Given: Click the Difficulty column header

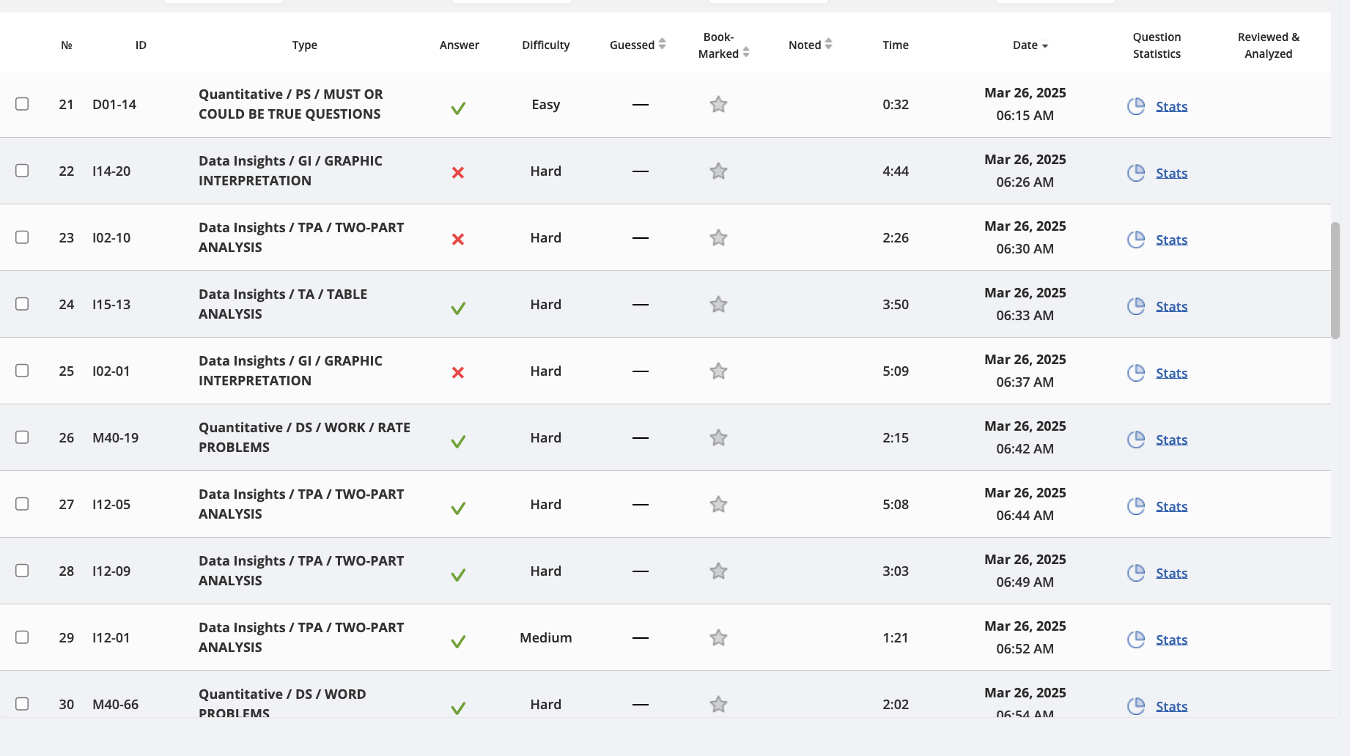Looking at the screenshot, I should click(x=545, y=45).
